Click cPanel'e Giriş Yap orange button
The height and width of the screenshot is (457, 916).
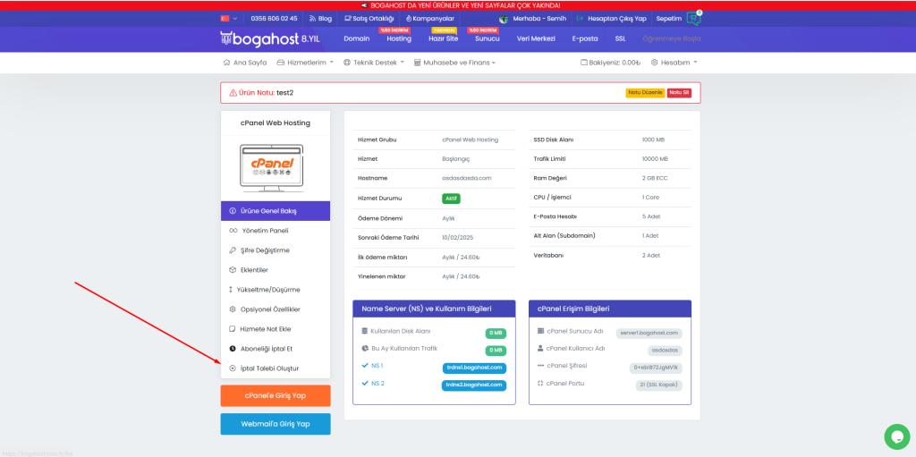(276, 395)
